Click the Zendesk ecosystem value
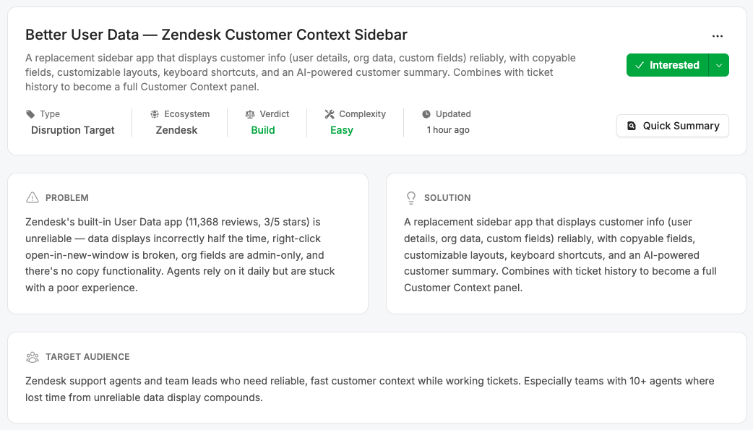The height and width of the screenshot is (430, 753). [x=176, y=130]
